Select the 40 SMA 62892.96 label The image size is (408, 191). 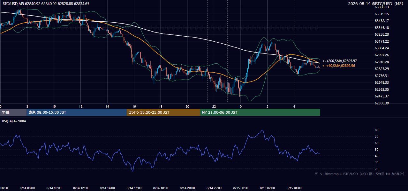point(338,66)
